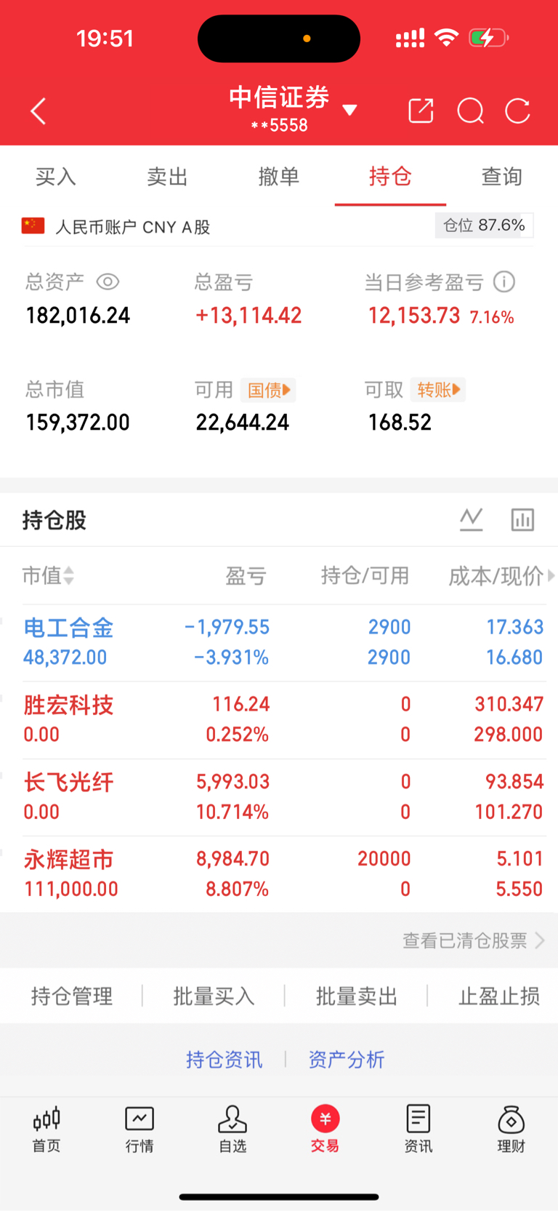Tap total assets value 182,016.24
Viewport: 558px width, 1211px height.
[x=78, y=316]
